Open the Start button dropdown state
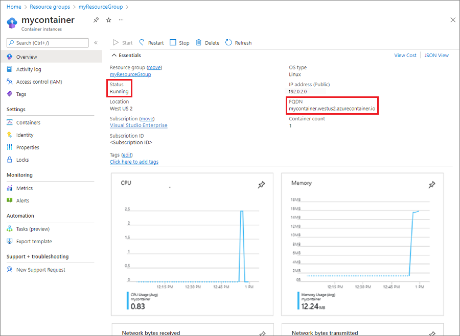Image resolution: width=460 pixels, height=336 pixels. 122,43
